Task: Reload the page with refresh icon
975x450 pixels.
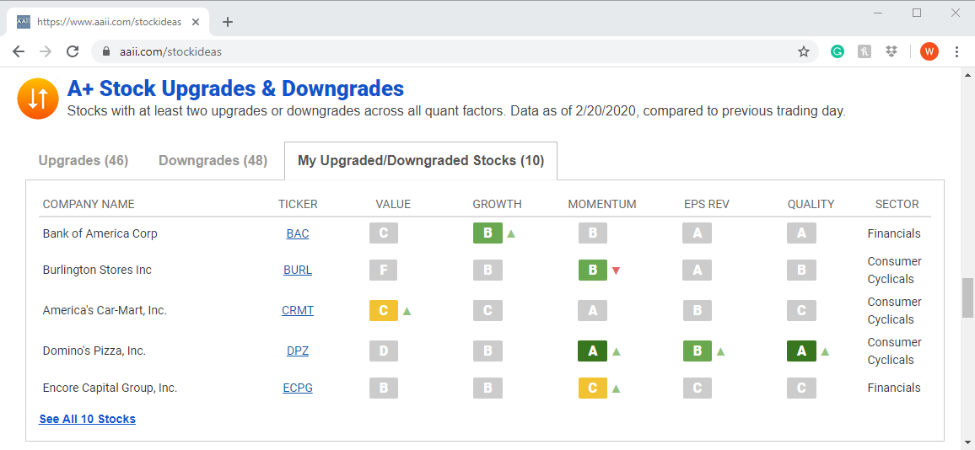Action: (73, 51)
